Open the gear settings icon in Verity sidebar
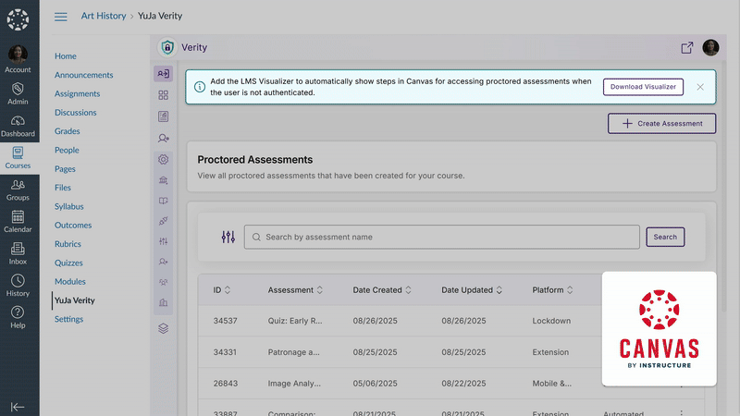740x416 pixels. [164, 159]
